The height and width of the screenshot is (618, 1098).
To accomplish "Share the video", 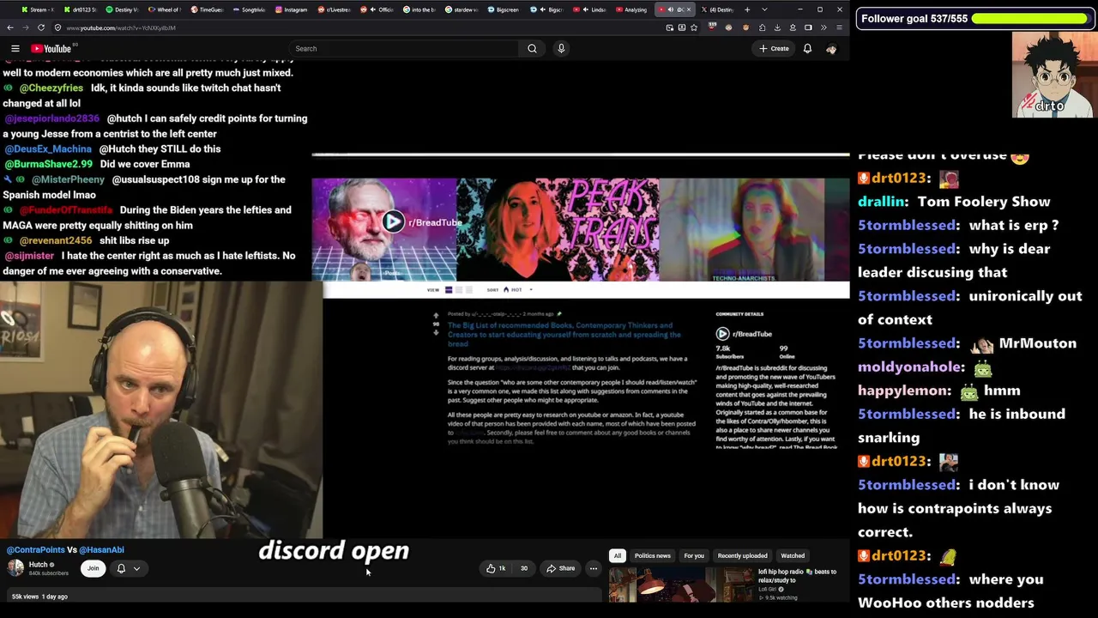I will point(561,568).
